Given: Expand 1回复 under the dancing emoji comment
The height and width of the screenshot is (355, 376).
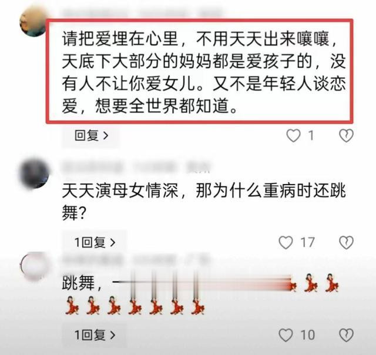Looking at the screenshot, I should [x=95, y=335].
